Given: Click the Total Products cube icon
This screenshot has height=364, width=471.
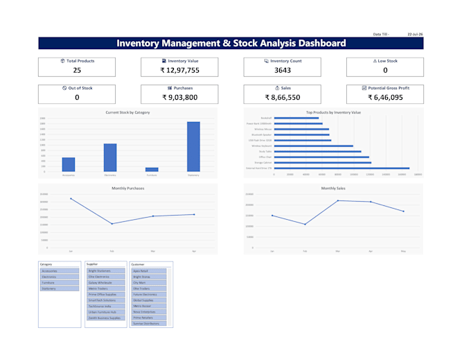Looking at the screenshot, I should click(62, 61).
